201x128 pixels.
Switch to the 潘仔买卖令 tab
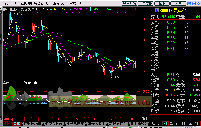[x=96, y=124]
